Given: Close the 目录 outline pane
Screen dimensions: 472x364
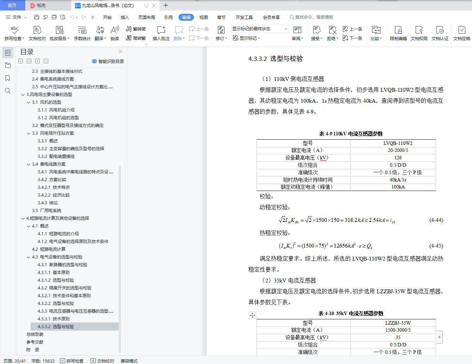Looking at the screenshot, I should (120, 52).
